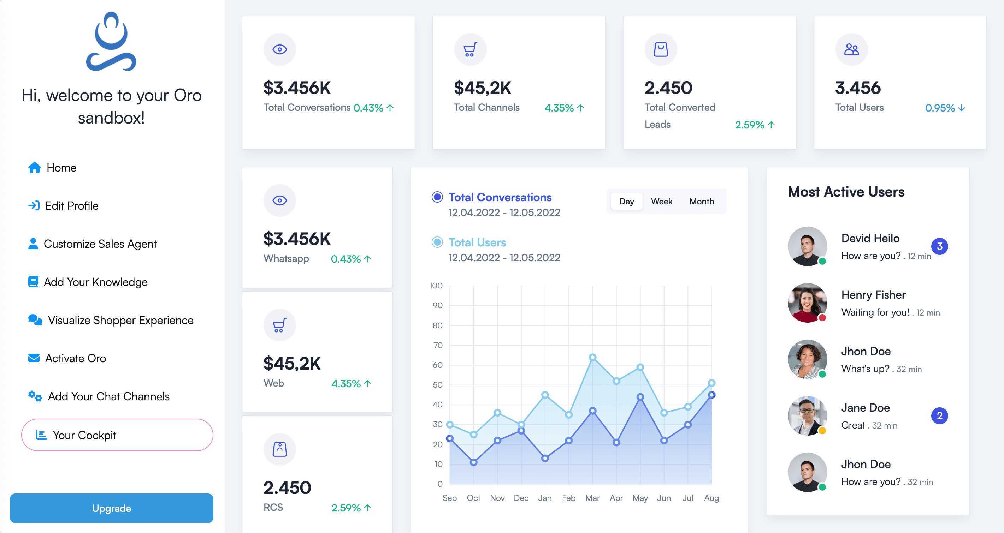Click the Activate Oro envelope icon
This screenshot has height=533, width=1004.
[34, 358]
